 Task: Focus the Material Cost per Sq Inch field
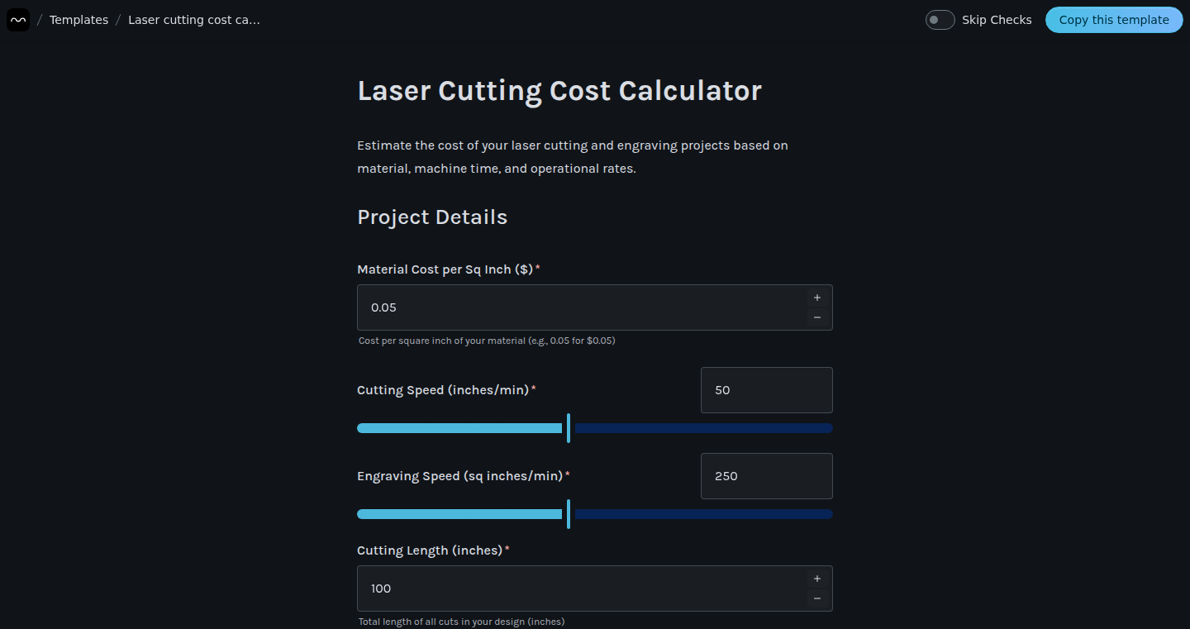point(582,307)
